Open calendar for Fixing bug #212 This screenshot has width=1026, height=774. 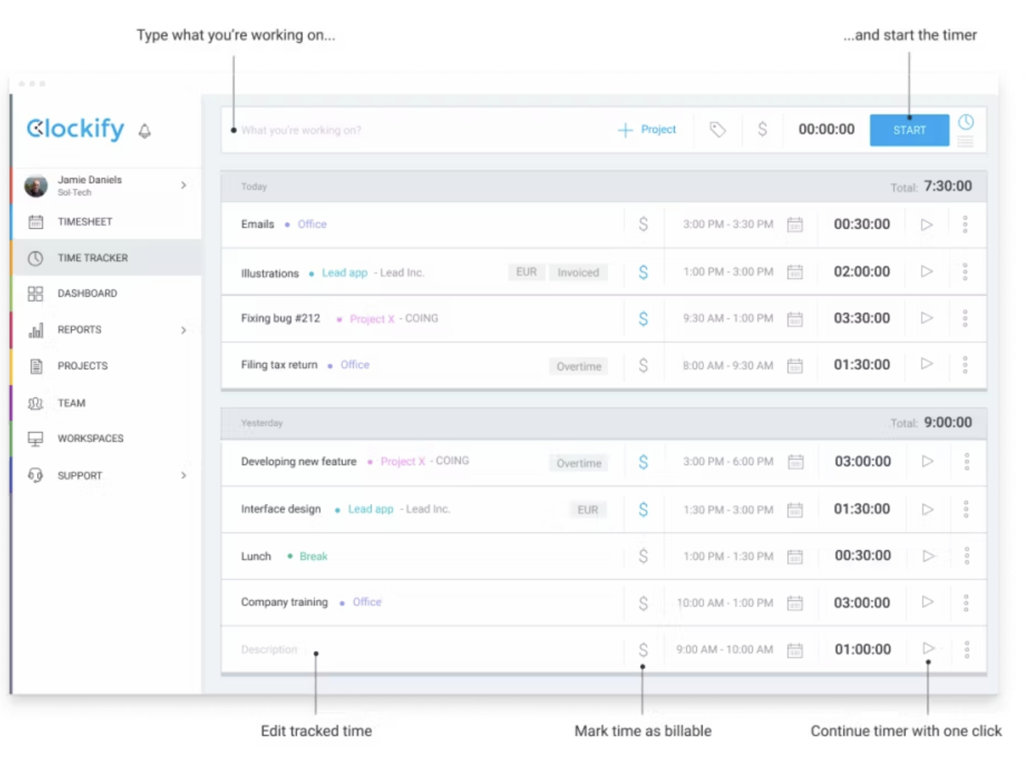(x=795, y=319)
